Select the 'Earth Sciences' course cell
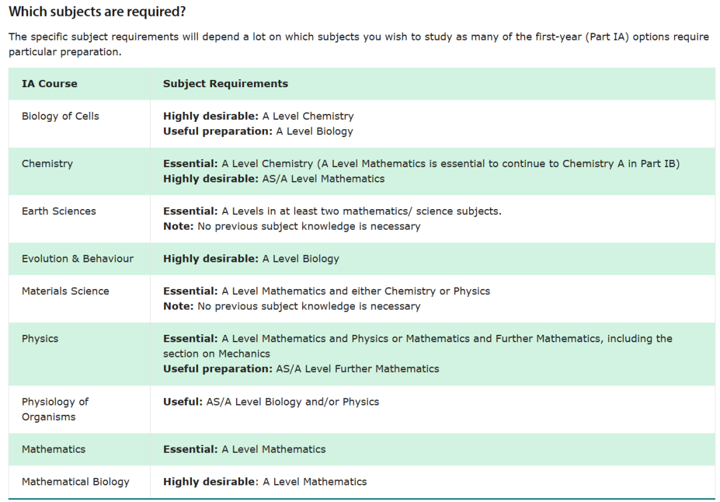 [x=59, y=211]
